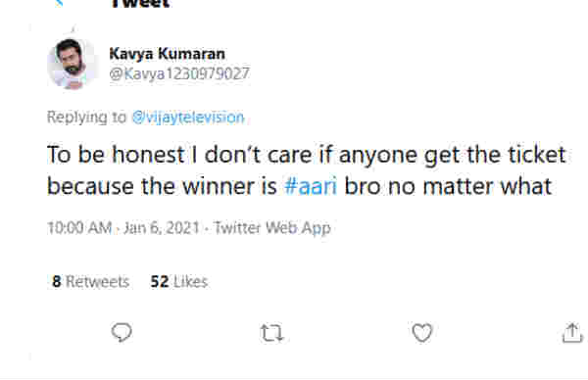588x380 pixels.
Task: Click the Kavya Kumaran display name
Action: click(168, 54)
